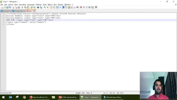
Task: Open the Search menu
Action: [11, 5]
